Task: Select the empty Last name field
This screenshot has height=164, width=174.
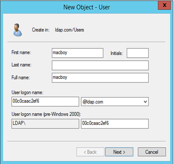Action: tap(100, 65)
